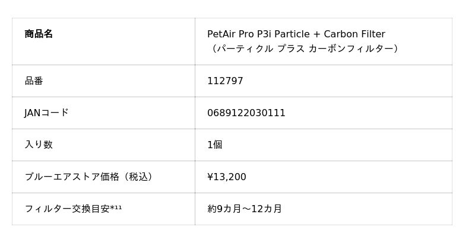Screen dimensions: 475x243
Task: Click the P3i model text
Action: point(265,34)
